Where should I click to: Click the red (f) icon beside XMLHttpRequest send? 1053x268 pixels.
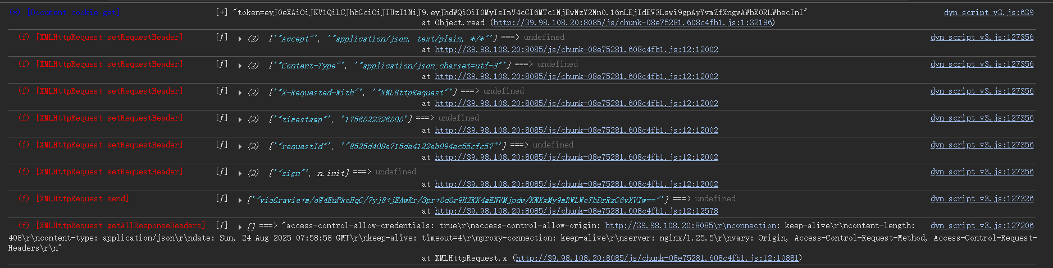click(x=24, y=198)
